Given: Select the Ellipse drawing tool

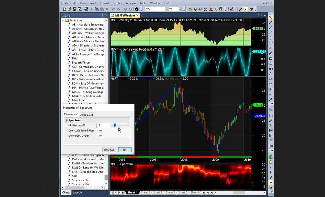Looking at the screenshot, I should click(271, 64).
